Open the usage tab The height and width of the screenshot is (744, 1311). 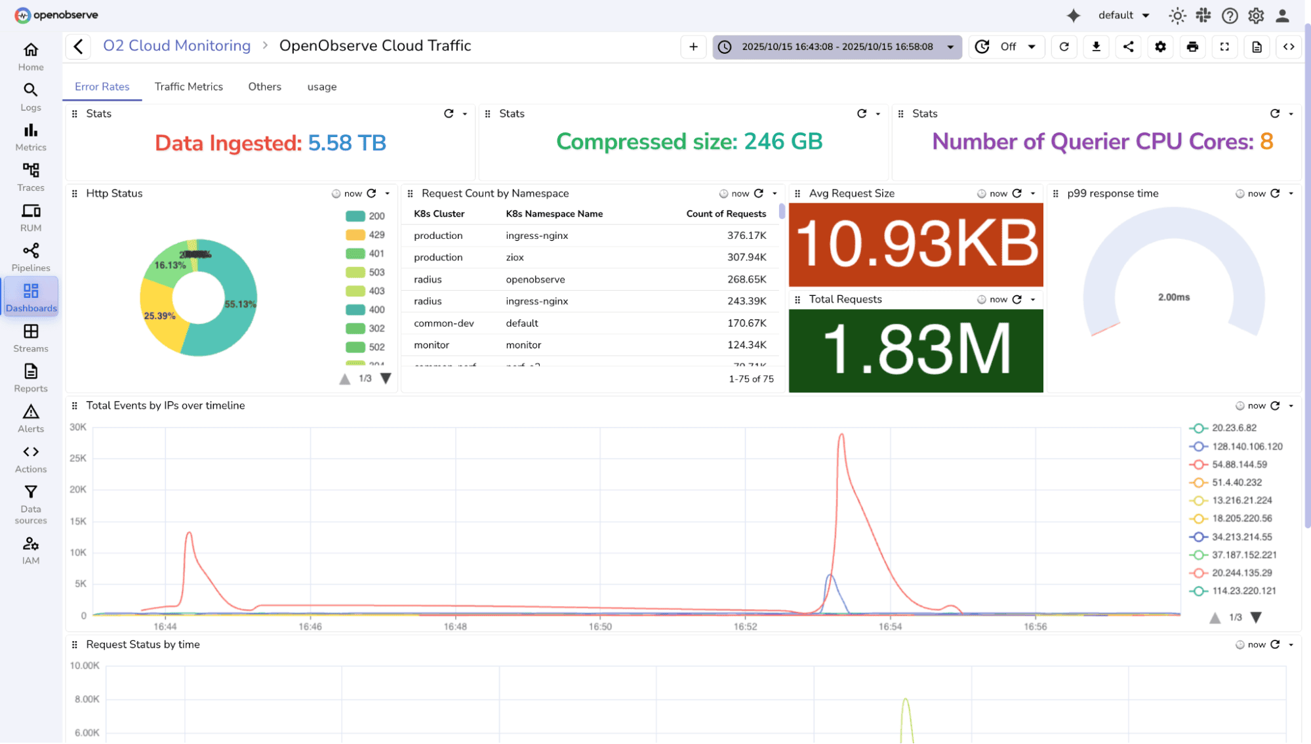click(321, 87)
